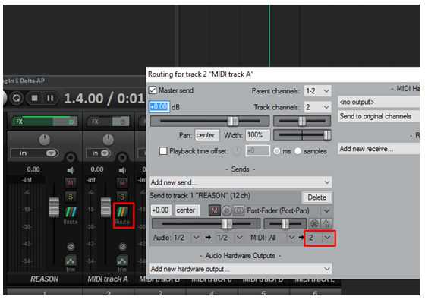Click send pan center field
This screenshot has width=425, height=300.
click(x=187, y=210)
